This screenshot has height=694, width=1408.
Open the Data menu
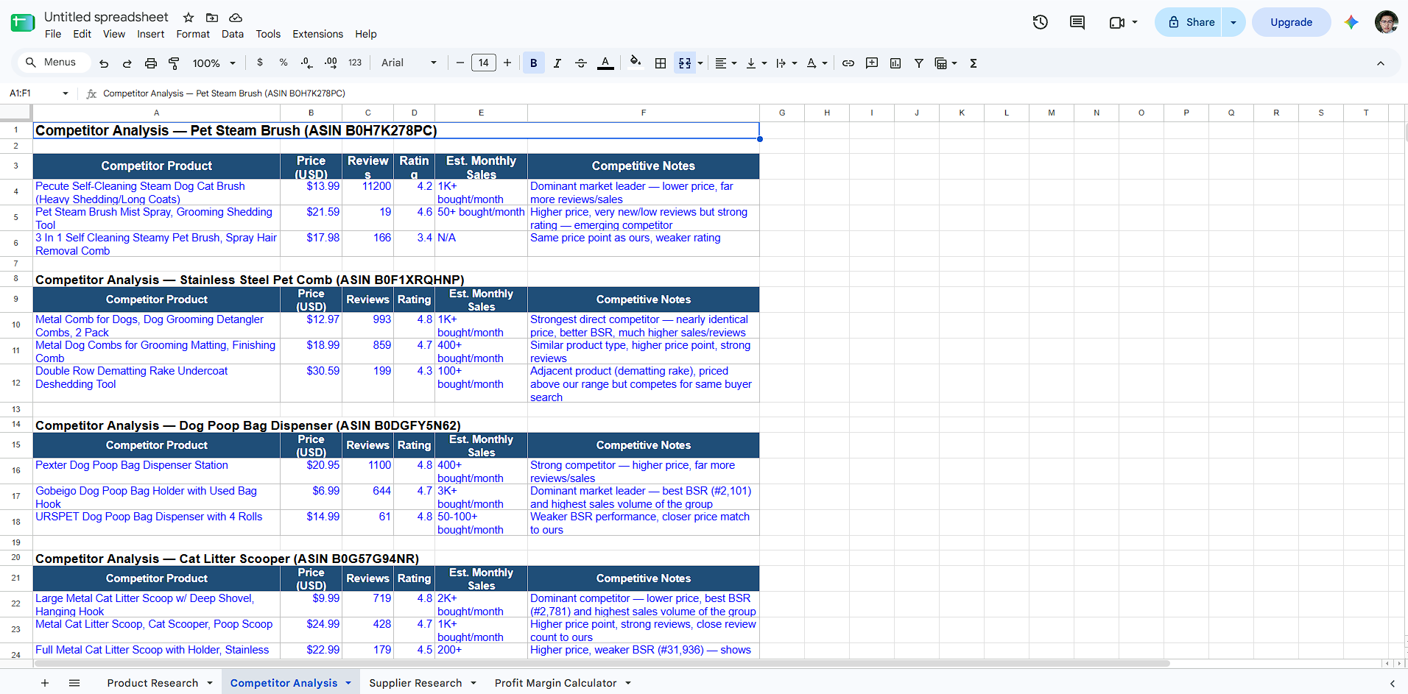[x=233, y=34]
